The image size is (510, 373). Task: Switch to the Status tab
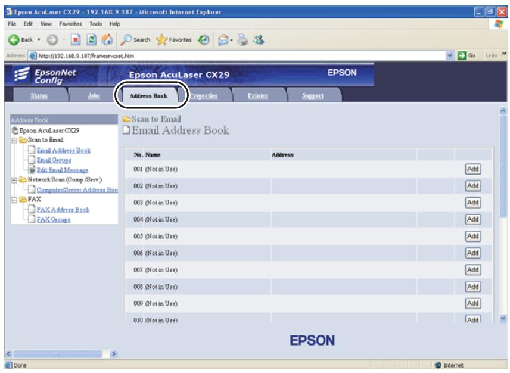point(39,95)
